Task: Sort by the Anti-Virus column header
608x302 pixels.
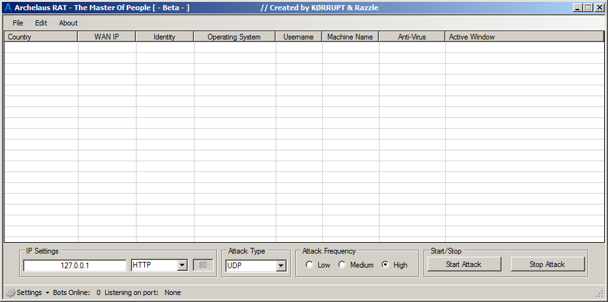Action: 412,37
